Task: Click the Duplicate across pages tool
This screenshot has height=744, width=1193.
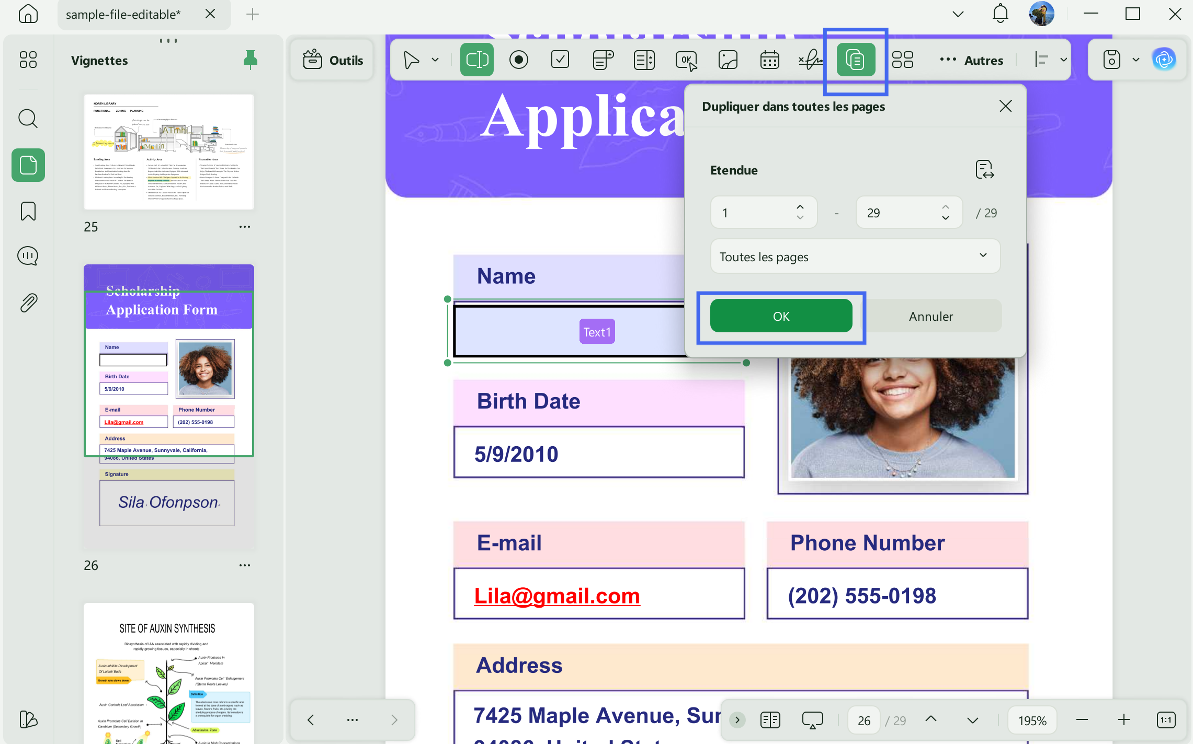Action: click(856, 60)
